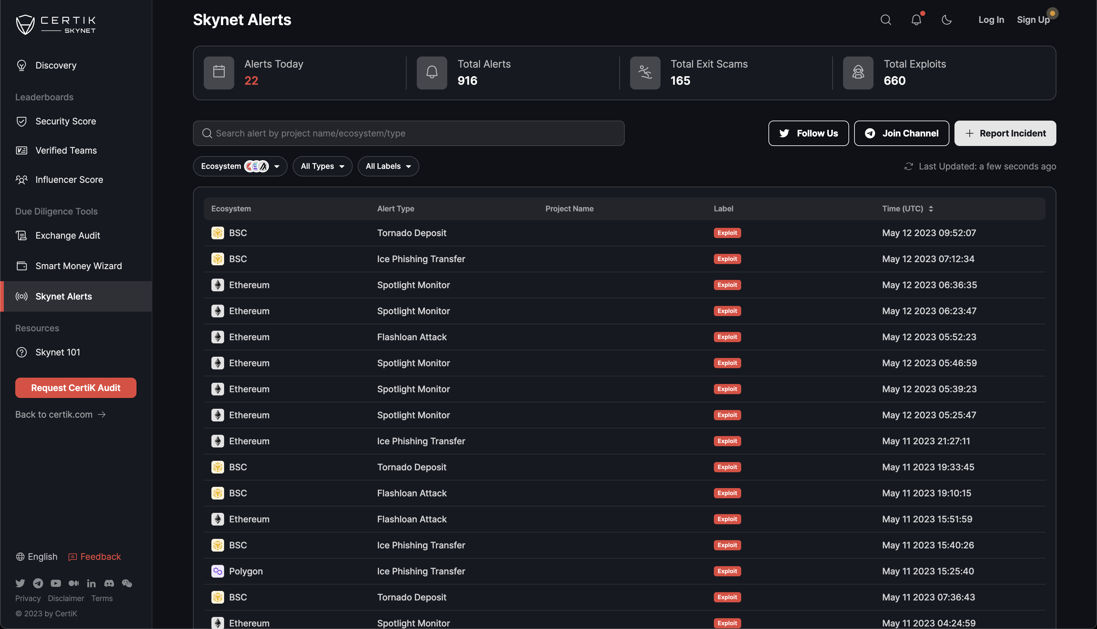The width and height of the screenshot is (1097, 629).
Task: Open the notifications bell icon
Action: point(916,20)
